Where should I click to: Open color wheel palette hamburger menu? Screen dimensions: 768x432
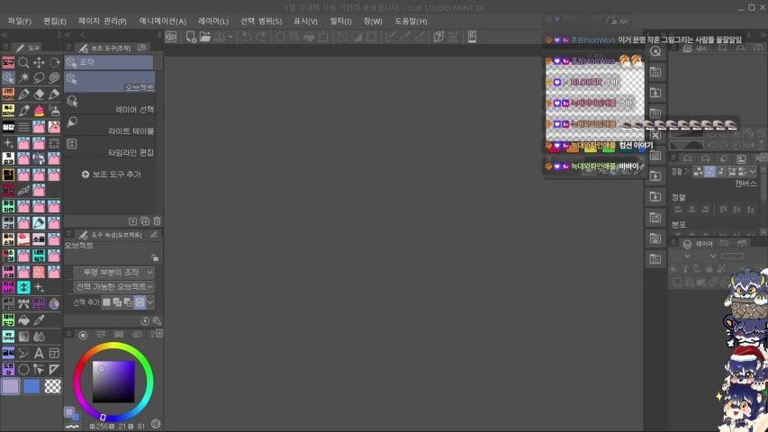coord(68,334)
